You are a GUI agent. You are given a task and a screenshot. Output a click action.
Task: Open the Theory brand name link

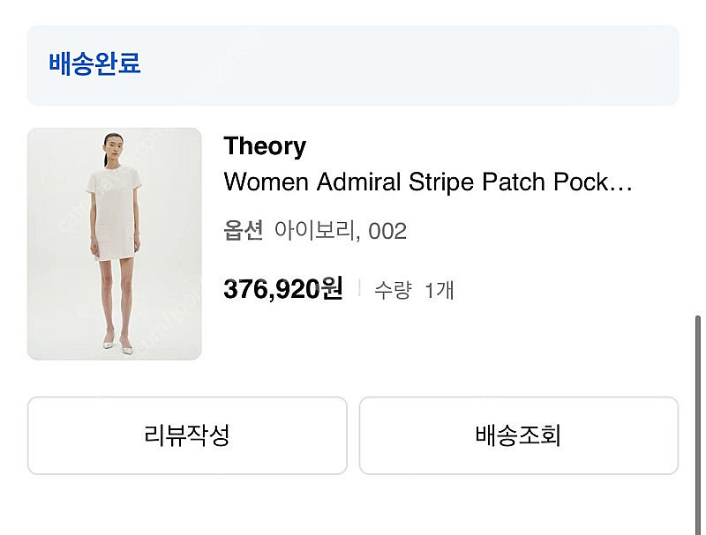tap(265, 146)
